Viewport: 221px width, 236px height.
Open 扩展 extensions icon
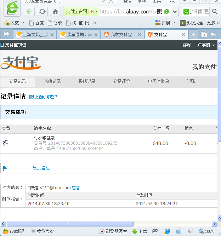(x=158, y=23)
